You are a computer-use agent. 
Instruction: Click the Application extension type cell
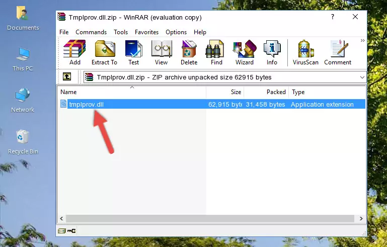(x=322, y=104)
